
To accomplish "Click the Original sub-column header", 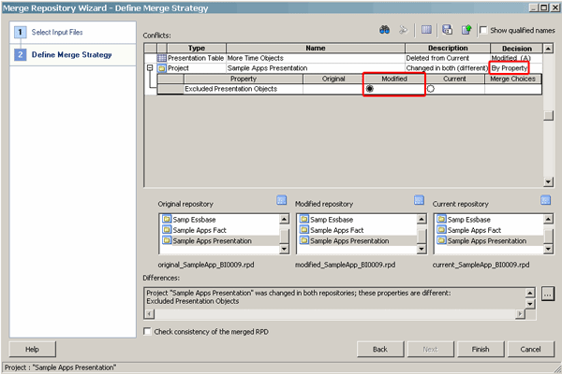I will click(333, 79).
